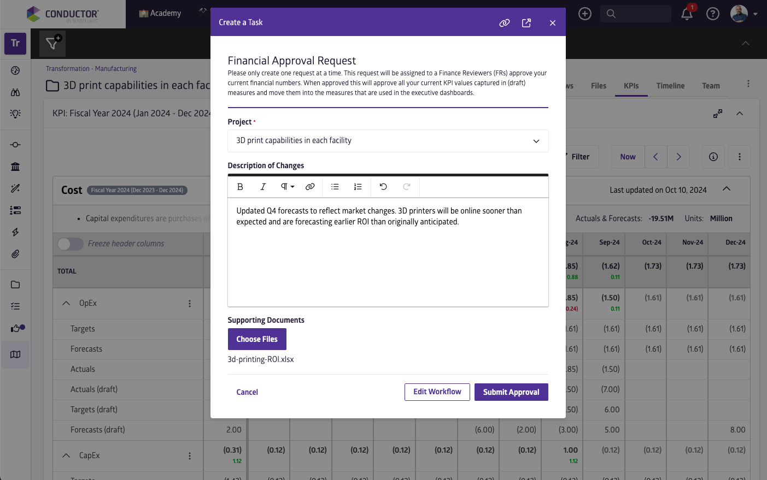Open the Project dropdown
The height and width of the screenshot is (480, 767).
[388, 141]
